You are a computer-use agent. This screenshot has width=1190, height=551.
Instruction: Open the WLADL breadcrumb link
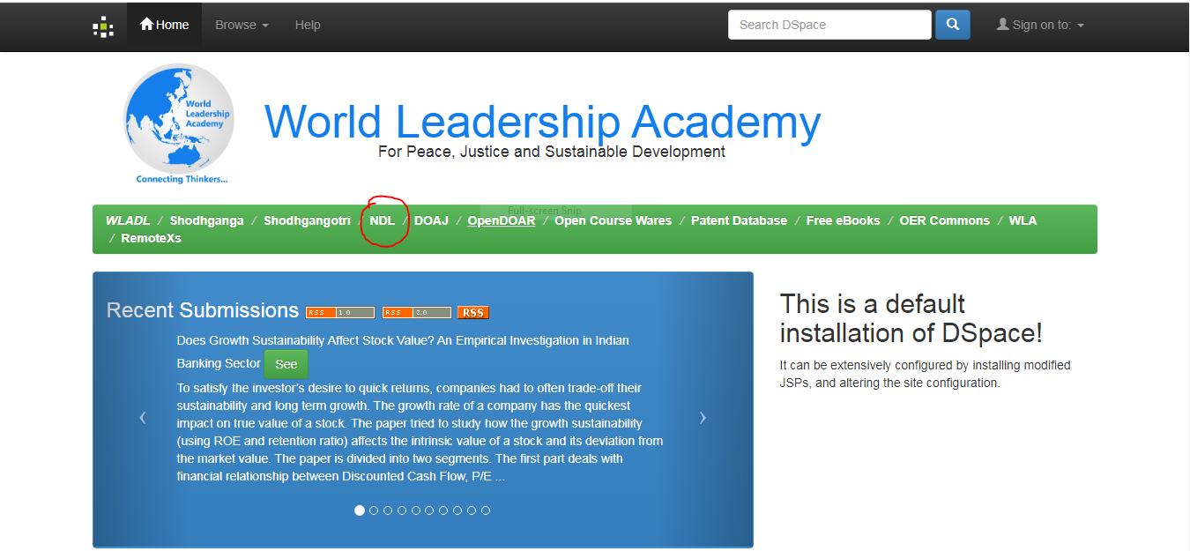pyautogui.click(x=128, y=220)
